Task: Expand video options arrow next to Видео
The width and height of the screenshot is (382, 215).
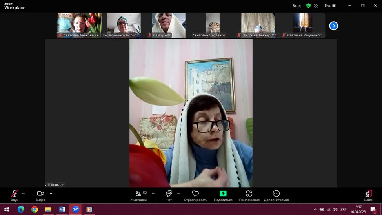Action: (x=51, y=193)
